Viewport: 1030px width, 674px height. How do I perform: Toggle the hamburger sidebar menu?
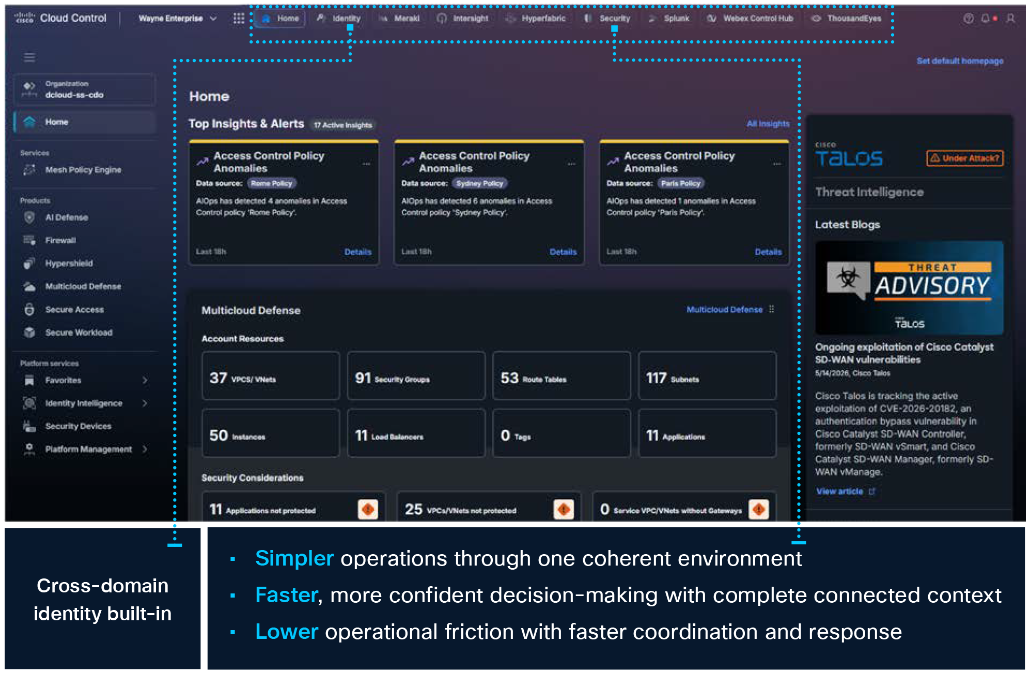click(x=29, y=57)
